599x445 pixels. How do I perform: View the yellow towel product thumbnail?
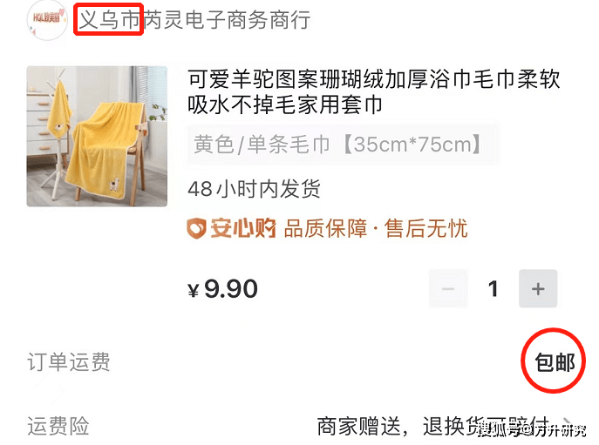tap(97, 136)
